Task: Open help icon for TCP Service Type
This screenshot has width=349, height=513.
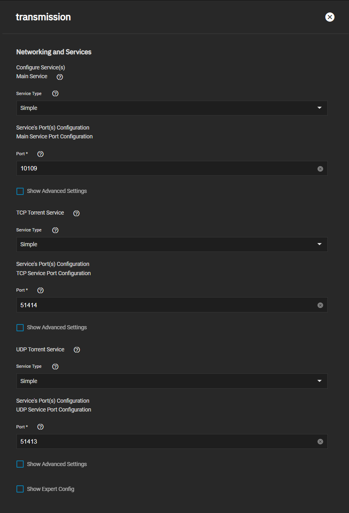Action: click(55, 230)
